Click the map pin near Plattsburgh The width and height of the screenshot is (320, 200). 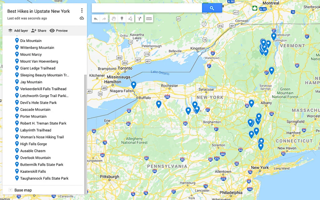(274, 36)
